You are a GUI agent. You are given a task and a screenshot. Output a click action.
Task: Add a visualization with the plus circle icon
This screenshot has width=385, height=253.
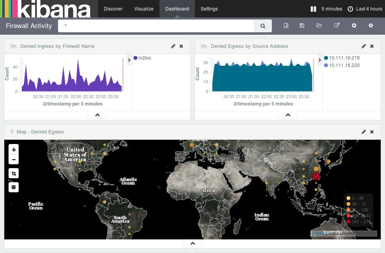tap(354, 26)
